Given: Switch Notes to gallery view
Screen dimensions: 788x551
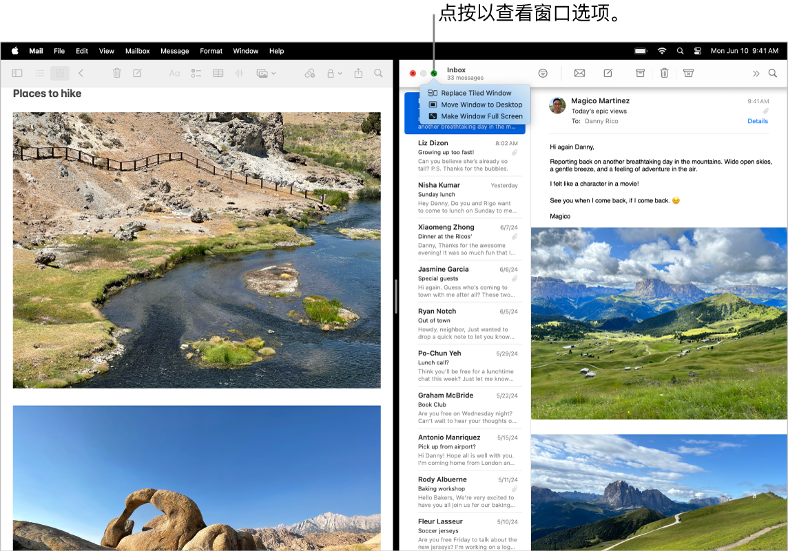Looking at the screenshot, I should [x=60, y=73].
